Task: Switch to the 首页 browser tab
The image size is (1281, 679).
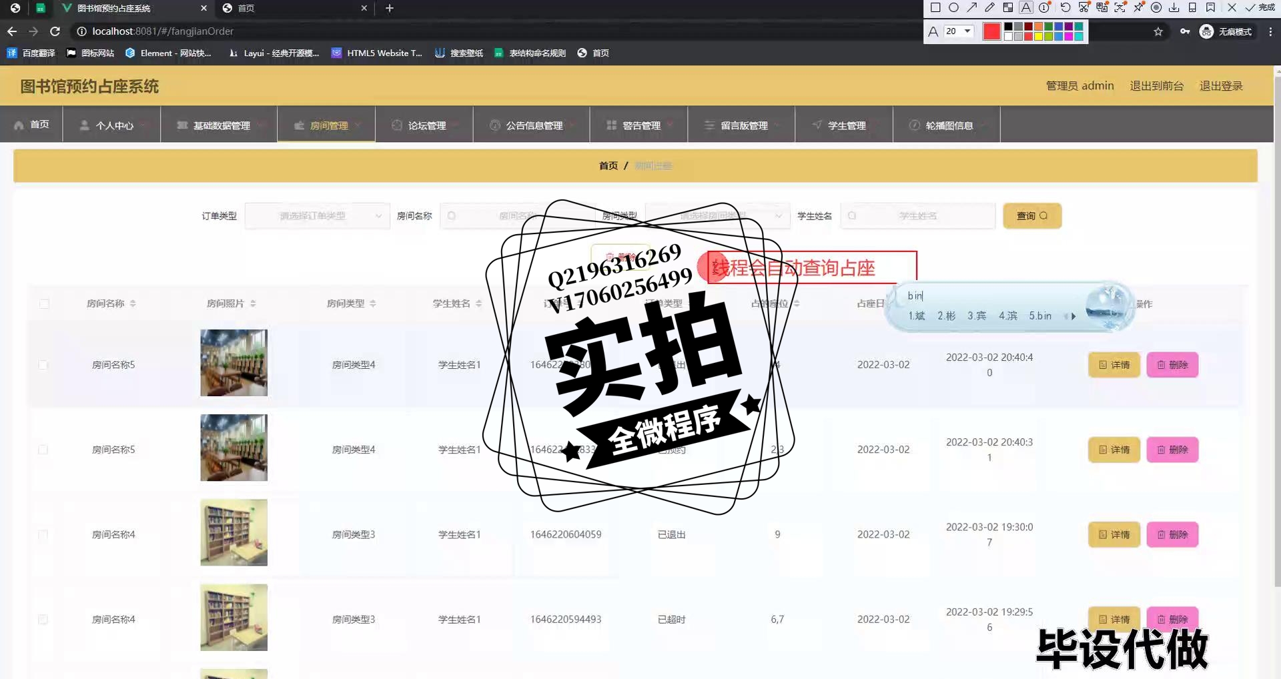Action: [294, 8]
